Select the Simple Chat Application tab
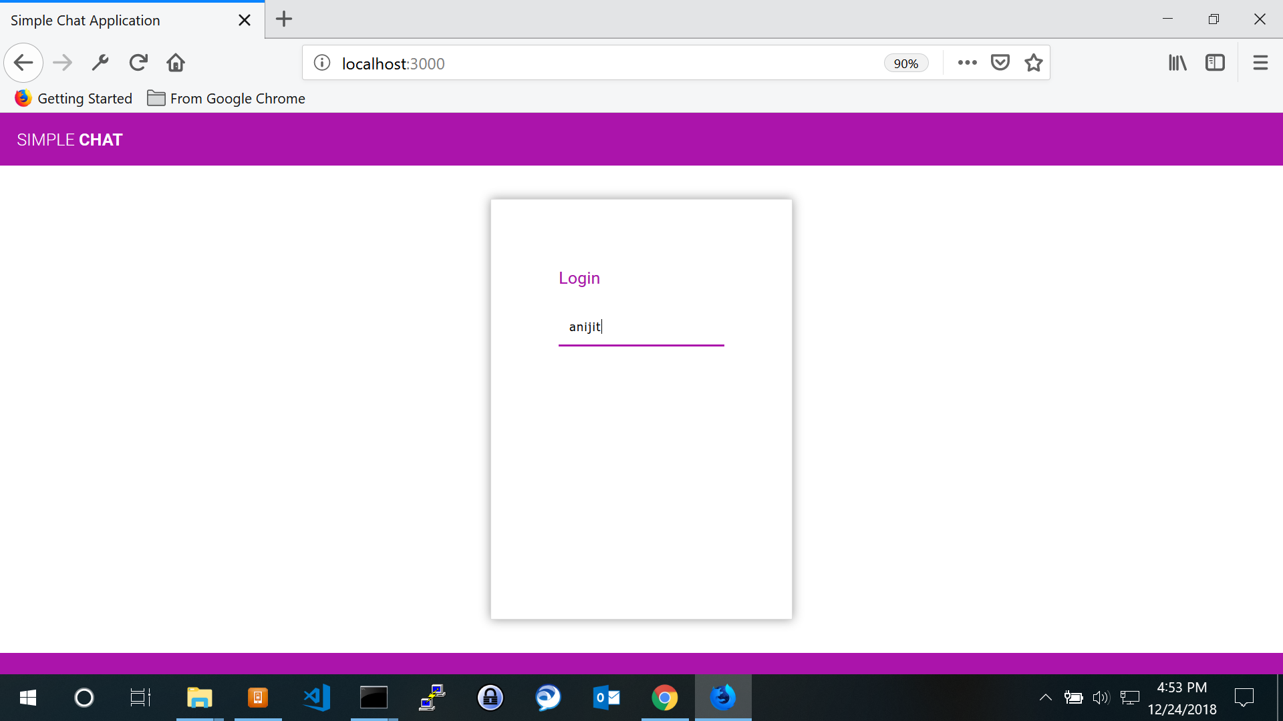 (120, 20)
